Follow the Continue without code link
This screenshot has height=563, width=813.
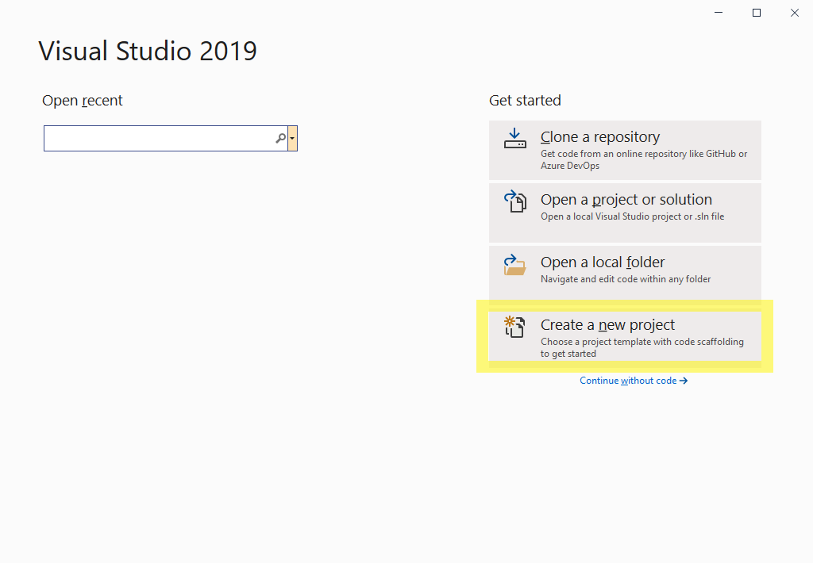click(x=634, y=381)
